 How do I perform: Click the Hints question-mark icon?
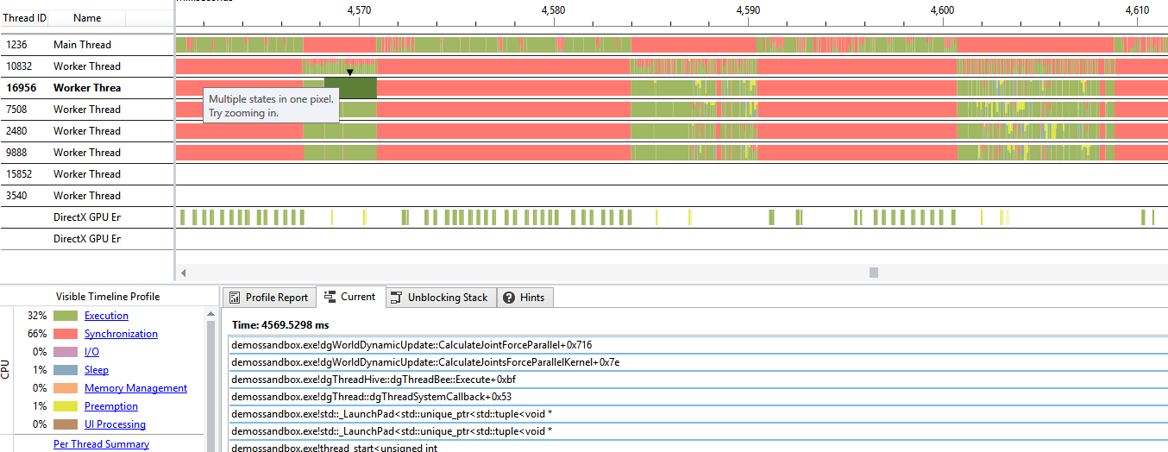509,298
